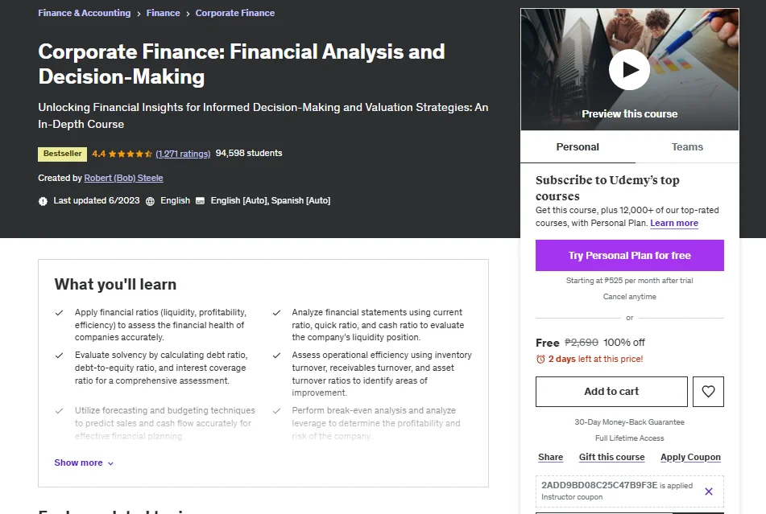Image resolution: width=766 pixels, height=514 pixels.
Task: Click the closed captions icon
Action: pos(200,201)
